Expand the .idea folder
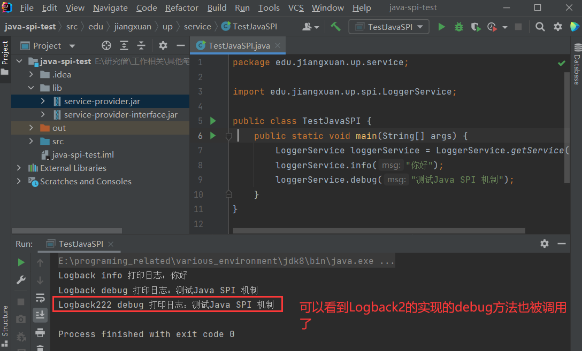Viewport: 582px width, 351px height. click(x=31, y=74)
